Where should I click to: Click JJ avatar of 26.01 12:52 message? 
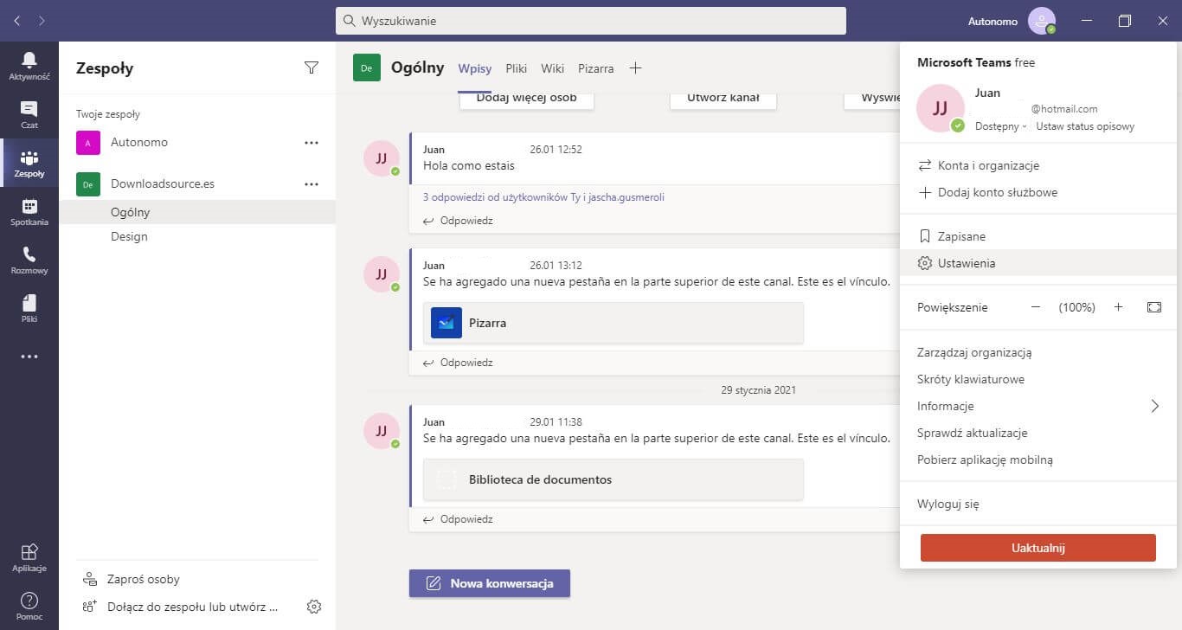click(381, 158)
